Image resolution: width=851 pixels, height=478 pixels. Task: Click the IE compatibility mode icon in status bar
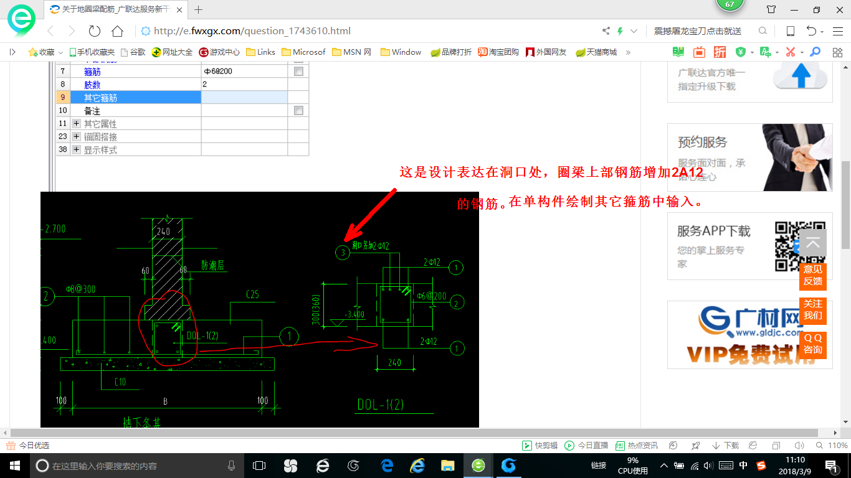(753, 446)
